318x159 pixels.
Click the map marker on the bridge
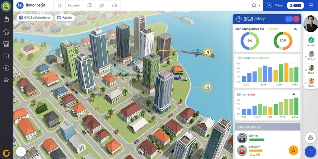[x=207, y=53]
